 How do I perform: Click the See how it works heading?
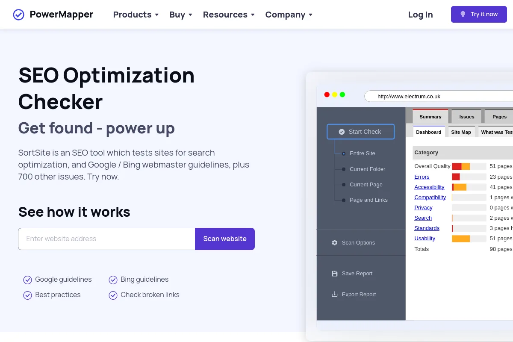[74, 212]
